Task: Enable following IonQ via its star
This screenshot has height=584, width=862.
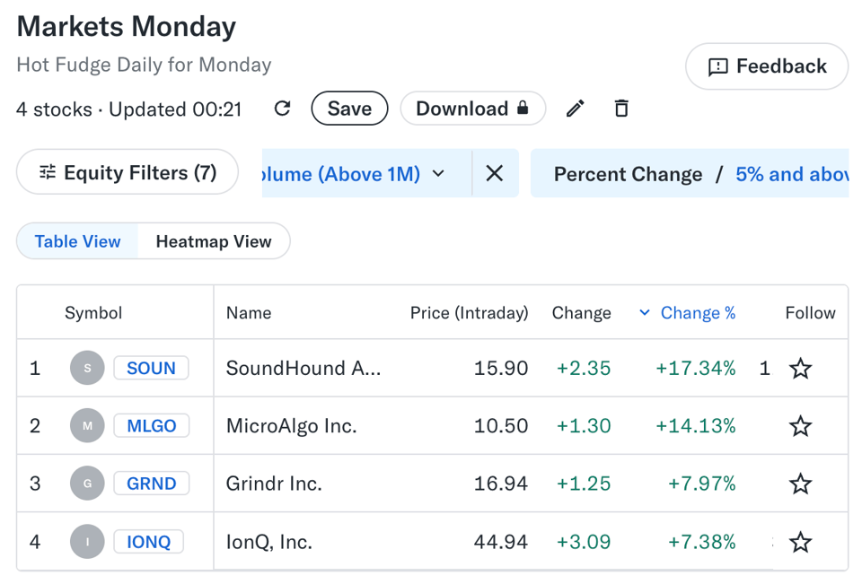Action: pyautogui.click(x=800, y=542)
